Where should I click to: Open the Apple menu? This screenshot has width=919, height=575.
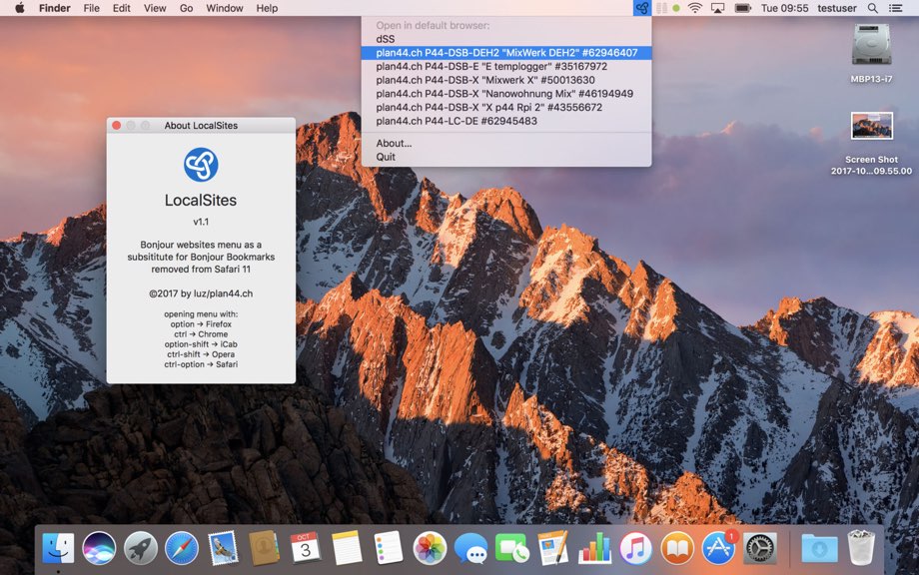(19, 8)
